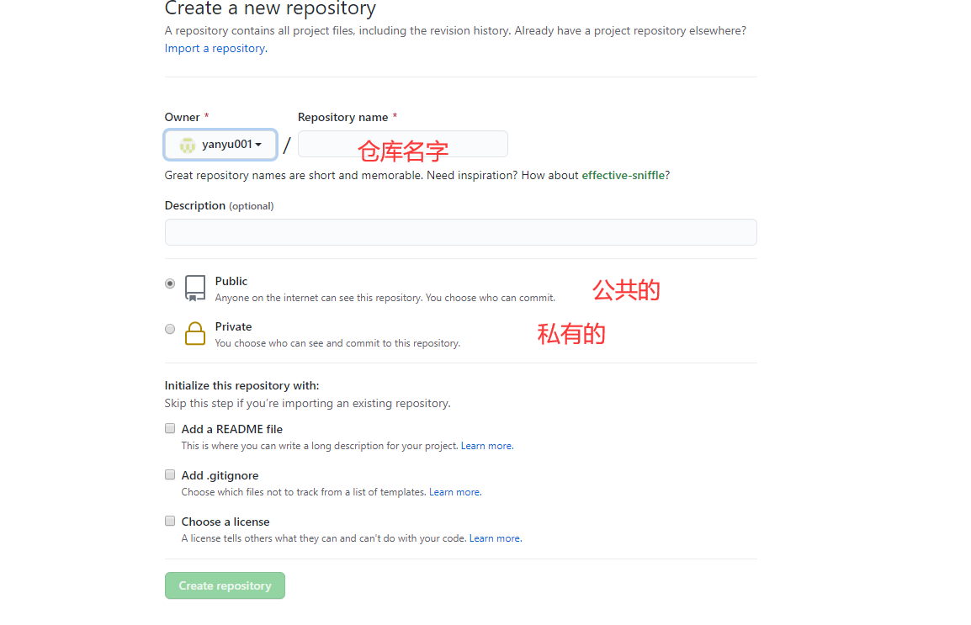971x625 pixels.
Task: Click the Private option label text
Action: coord(233,326)
